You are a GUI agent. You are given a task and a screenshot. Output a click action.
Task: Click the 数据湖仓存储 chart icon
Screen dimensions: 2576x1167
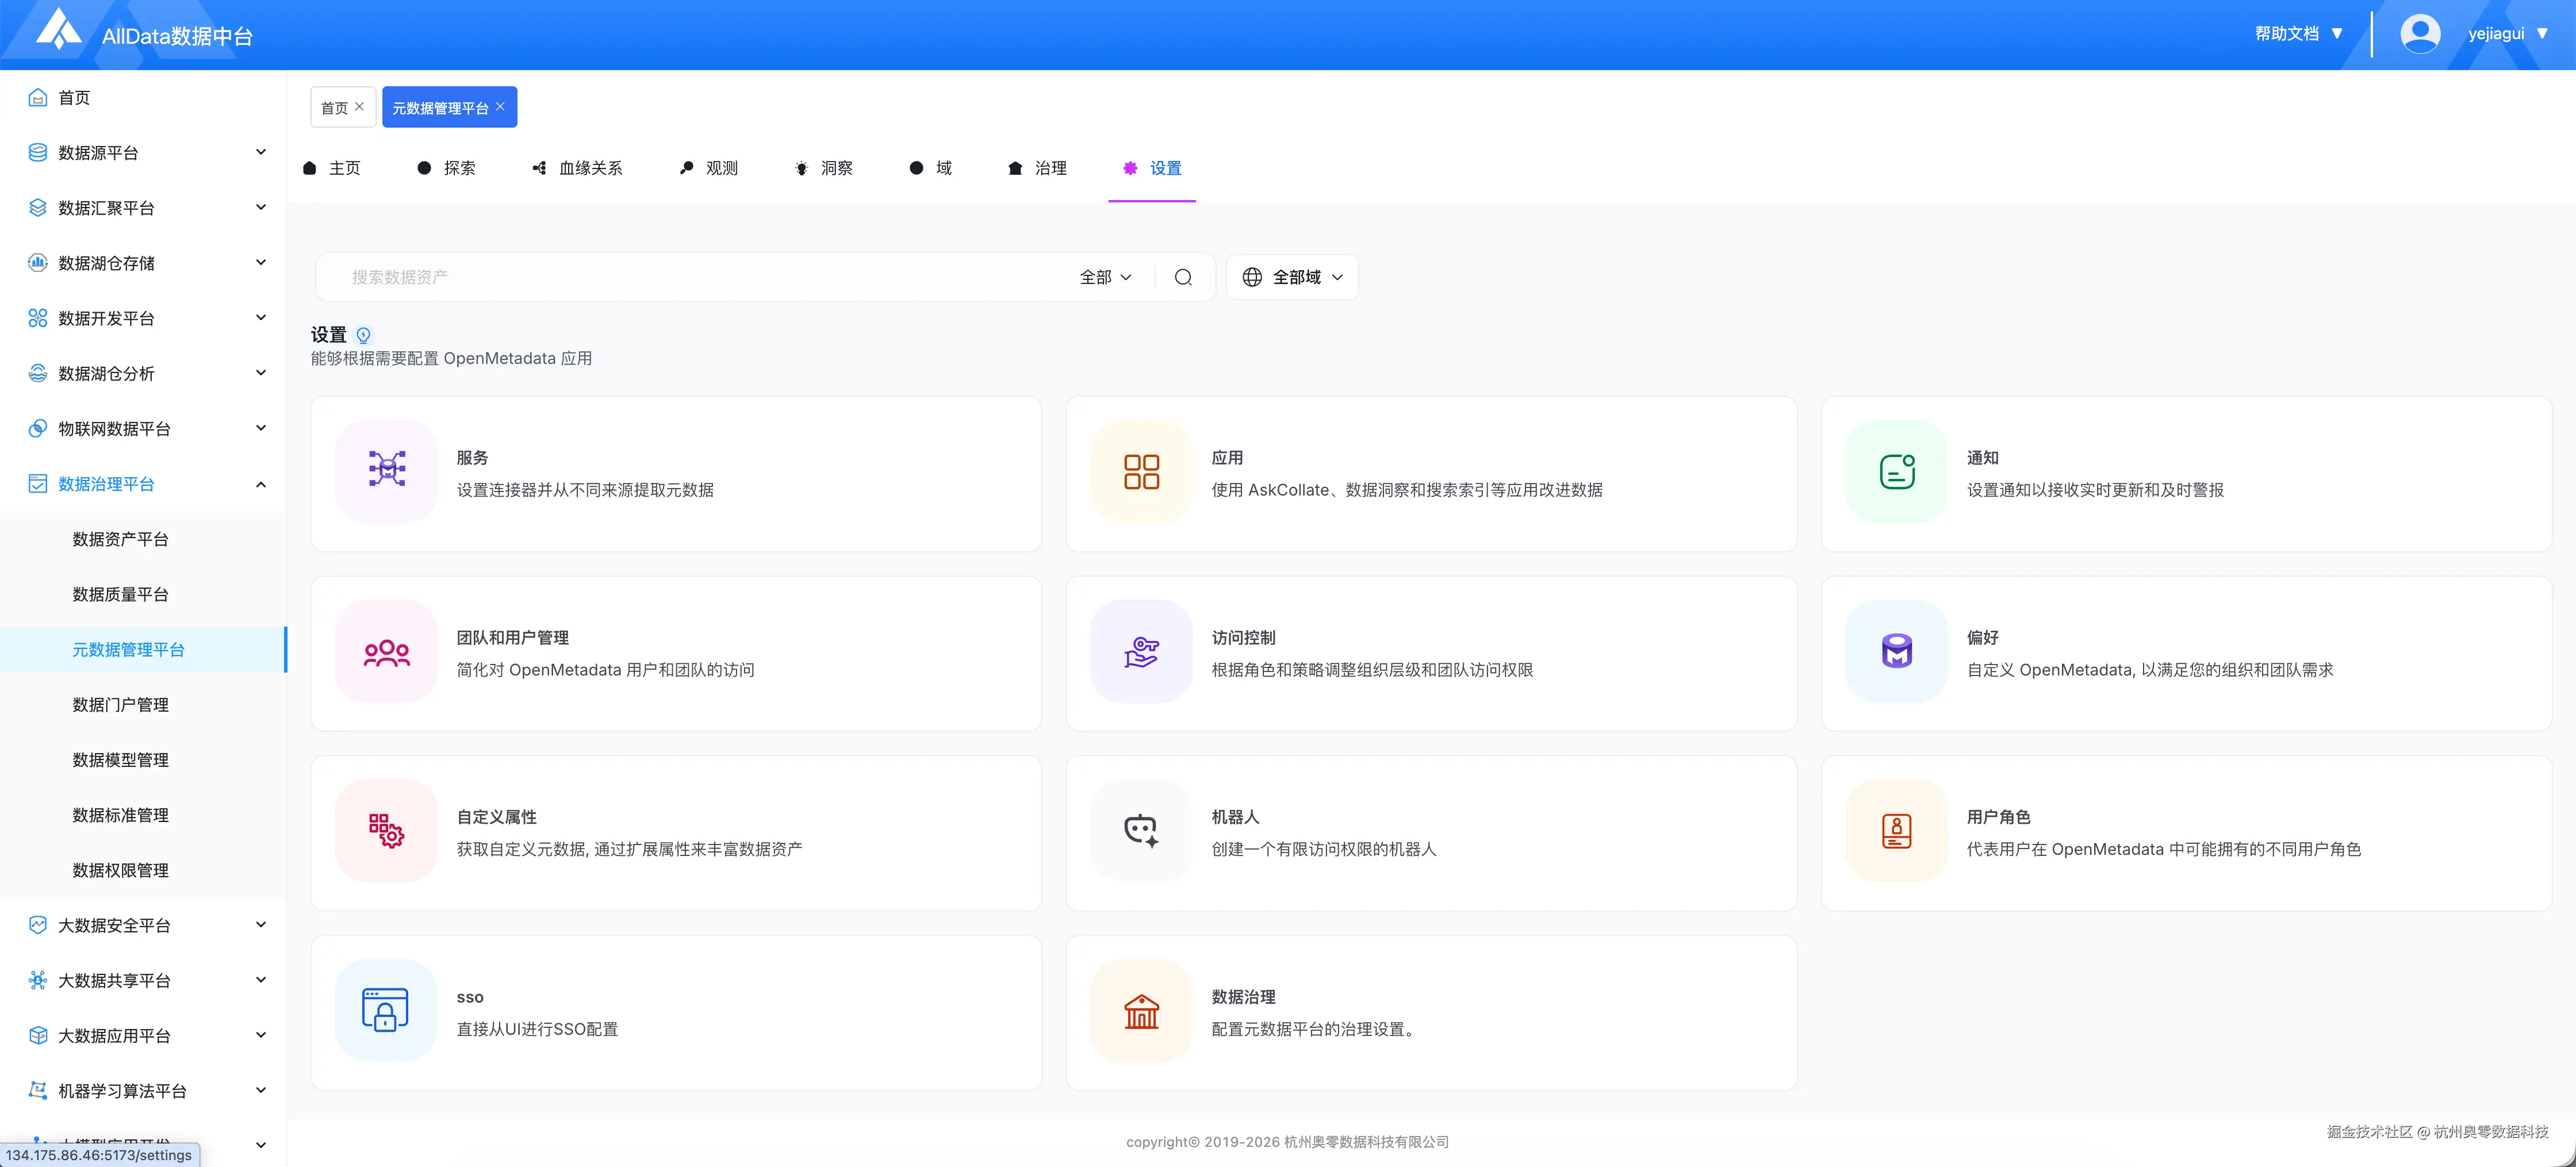point(38,263)
